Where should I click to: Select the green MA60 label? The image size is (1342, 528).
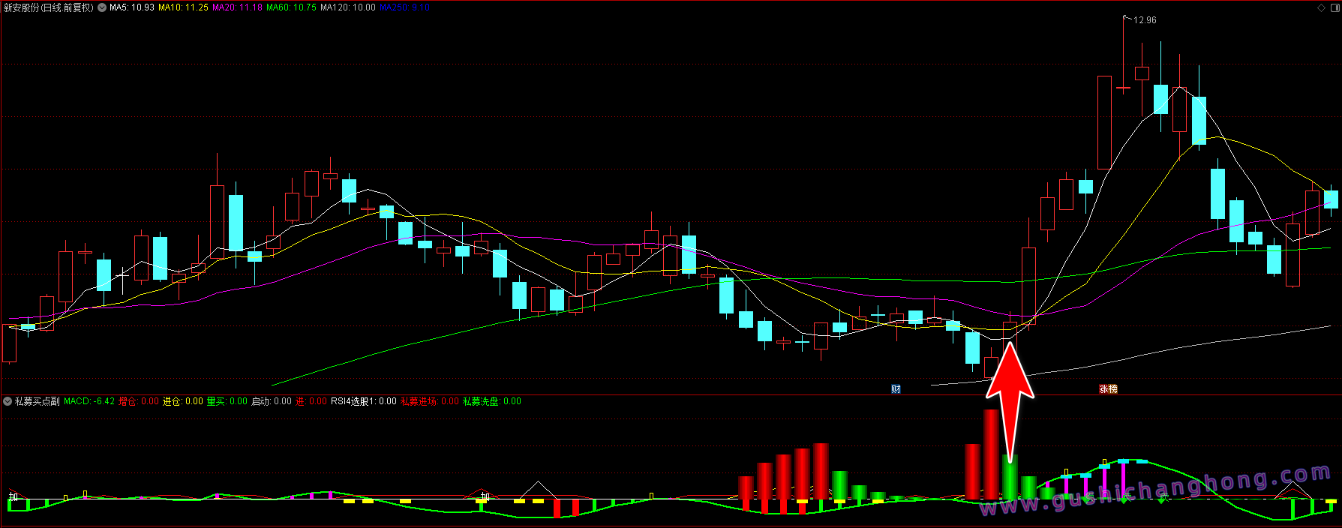pyautogui.click(x=291, y=7)
